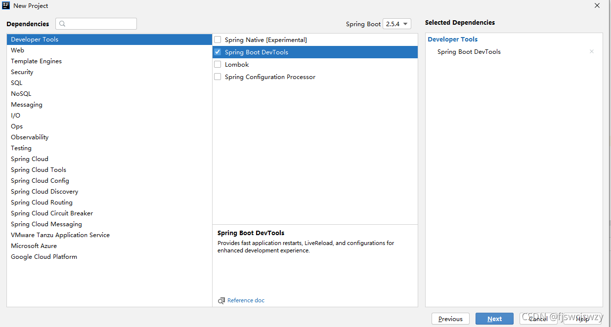Select Spring Boot DevTools in Selected Dependencies

(469, 51)
